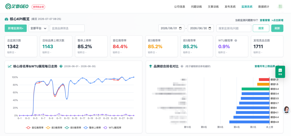Toggle 前5推荐率 legend series

coord(73,128)
